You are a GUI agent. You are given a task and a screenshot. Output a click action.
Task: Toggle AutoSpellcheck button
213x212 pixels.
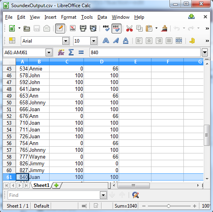(x=116, y=28)
